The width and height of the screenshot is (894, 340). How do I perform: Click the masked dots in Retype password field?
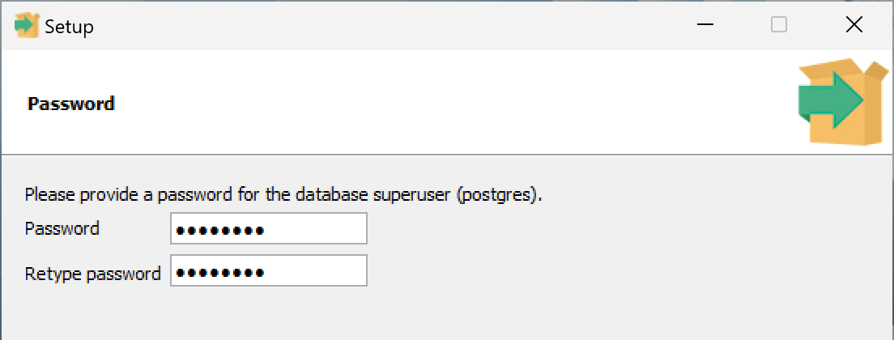(x=219, y=273)
